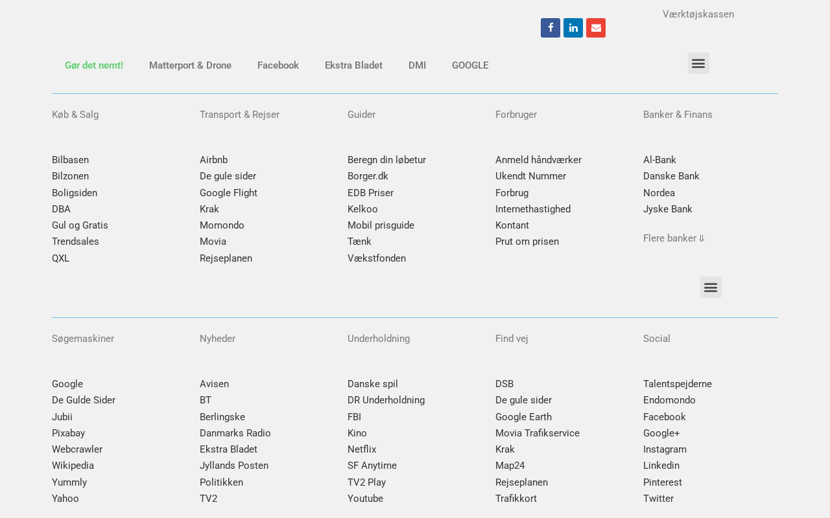Expand the Flere banker list
830x518 pixels.
[674, 238]
